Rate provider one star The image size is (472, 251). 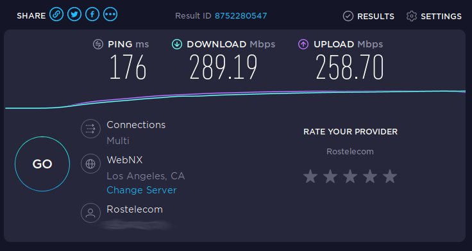[x=310, y=176]
